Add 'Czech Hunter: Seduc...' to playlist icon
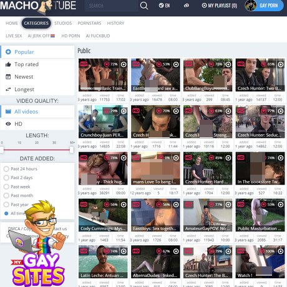 click(x=281, y=111)
